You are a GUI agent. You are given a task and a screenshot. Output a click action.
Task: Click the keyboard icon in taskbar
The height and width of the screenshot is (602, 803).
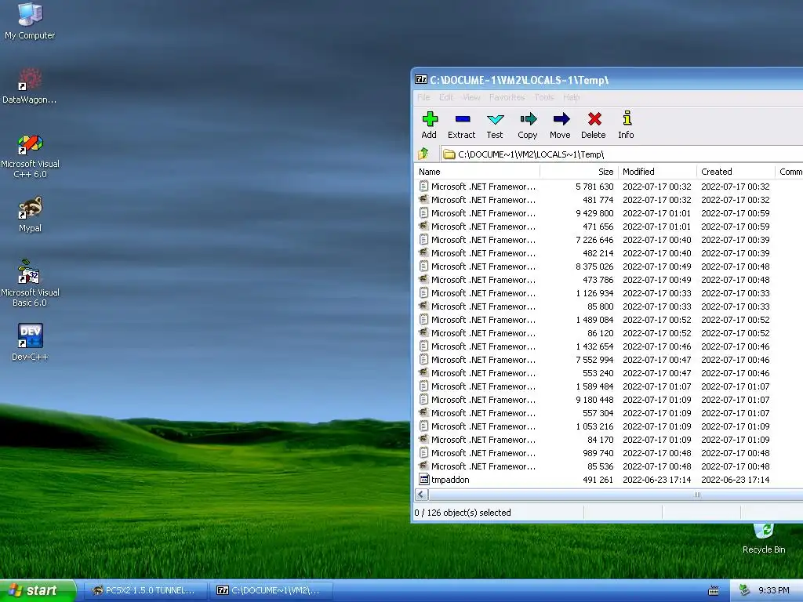click(x=714, y=591)
